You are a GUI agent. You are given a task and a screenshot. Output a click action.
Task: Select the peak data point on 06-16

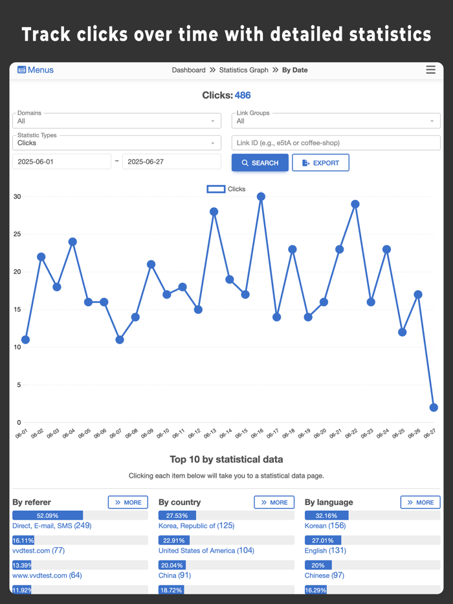click(260, 196)
